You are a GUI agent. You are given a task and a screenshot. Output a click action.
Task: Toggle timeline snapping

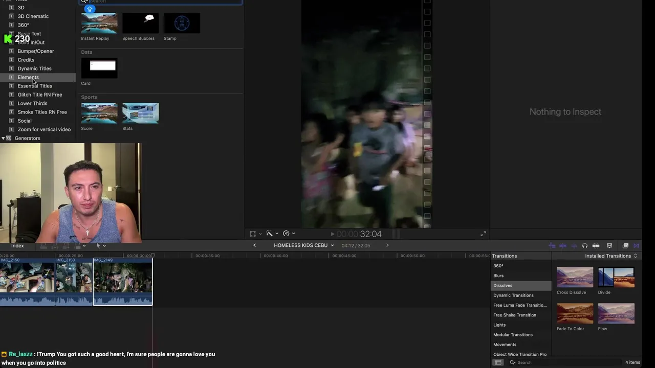click(596, 246)
